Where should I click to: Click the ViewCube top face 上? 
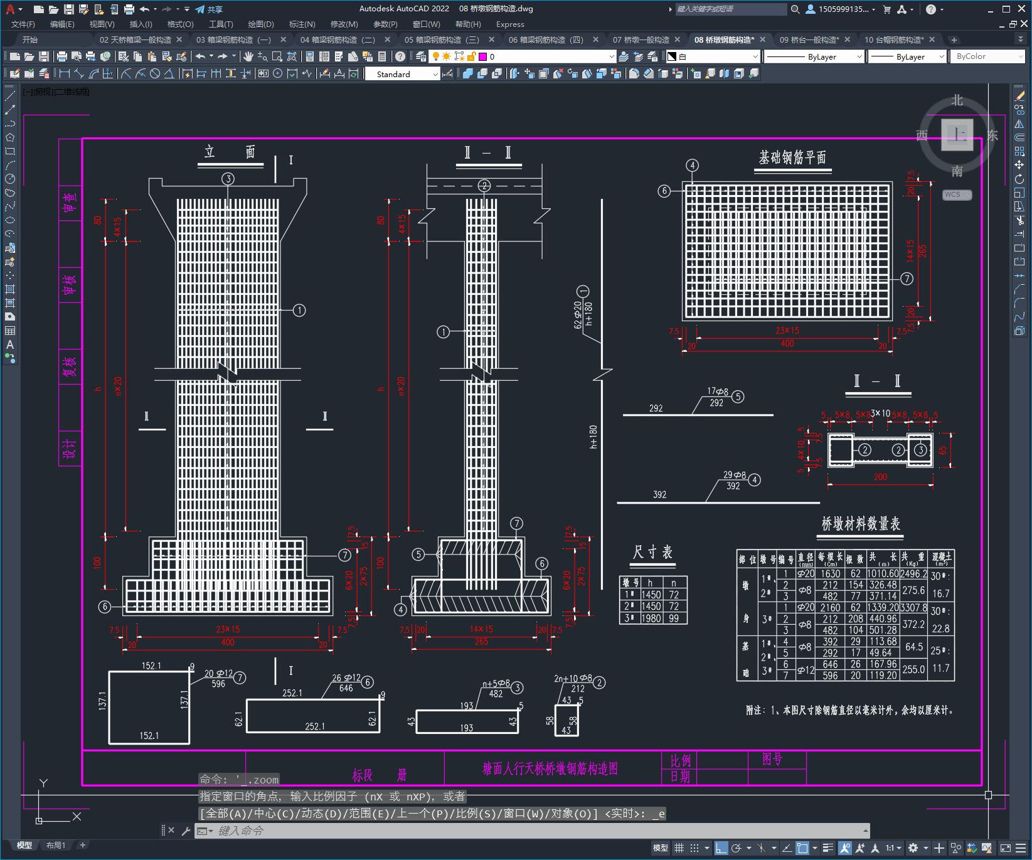click(957, 134)
